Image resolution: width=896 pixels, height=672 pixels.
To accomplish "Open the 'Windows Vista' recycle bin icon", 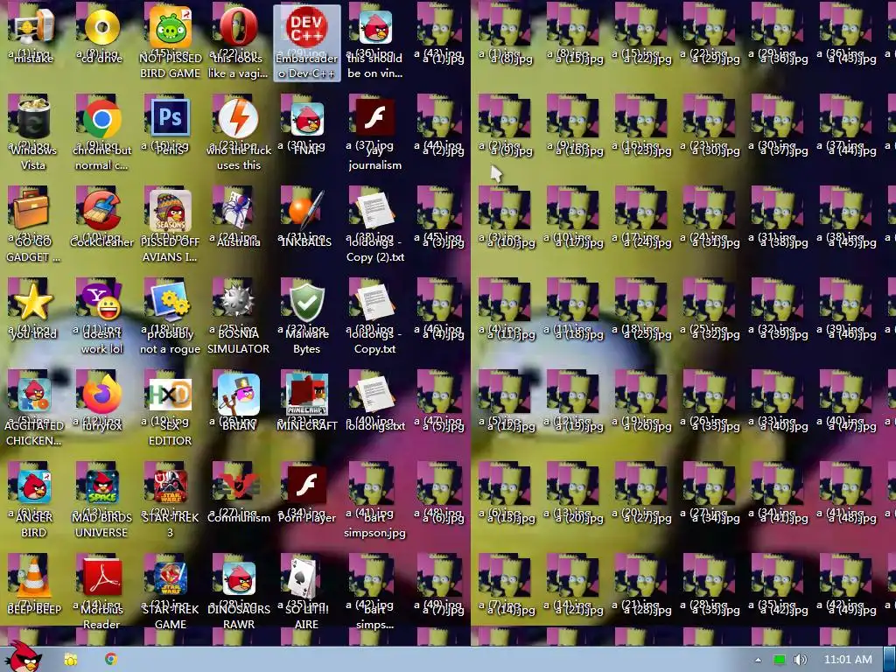I will click(33, 118).
